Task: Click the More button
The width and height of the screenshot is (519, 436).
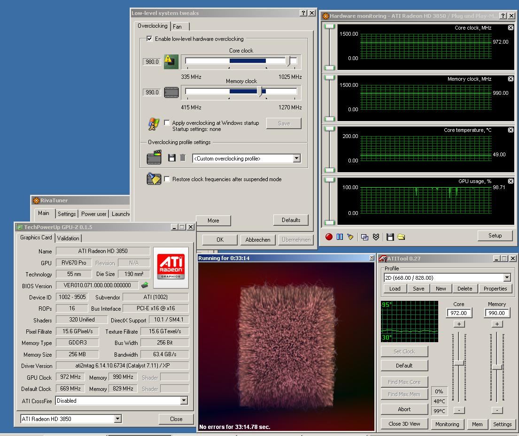Action: pyautogui.click(x=213, y=220)
